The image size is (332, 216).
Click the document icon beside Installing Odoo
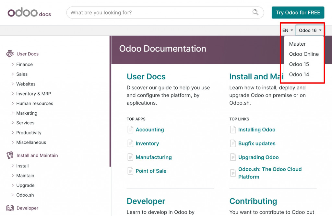click(x=233, y=130)
